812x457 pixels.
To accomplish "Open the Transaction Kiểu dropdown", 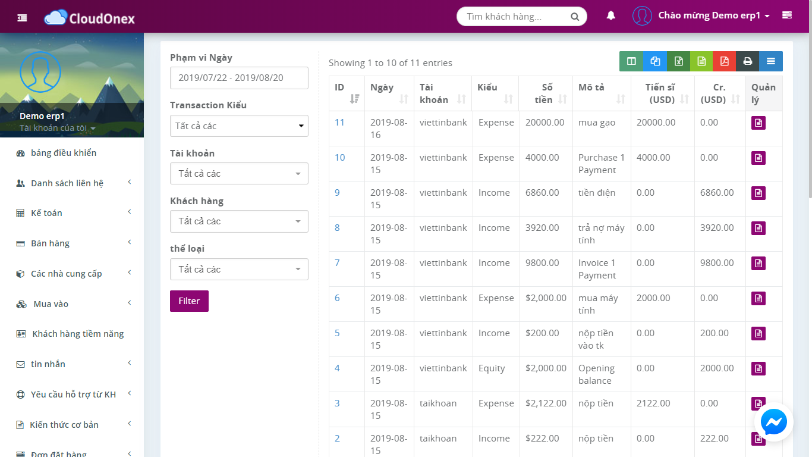I will pyautogui.click(x=239, y=126).
